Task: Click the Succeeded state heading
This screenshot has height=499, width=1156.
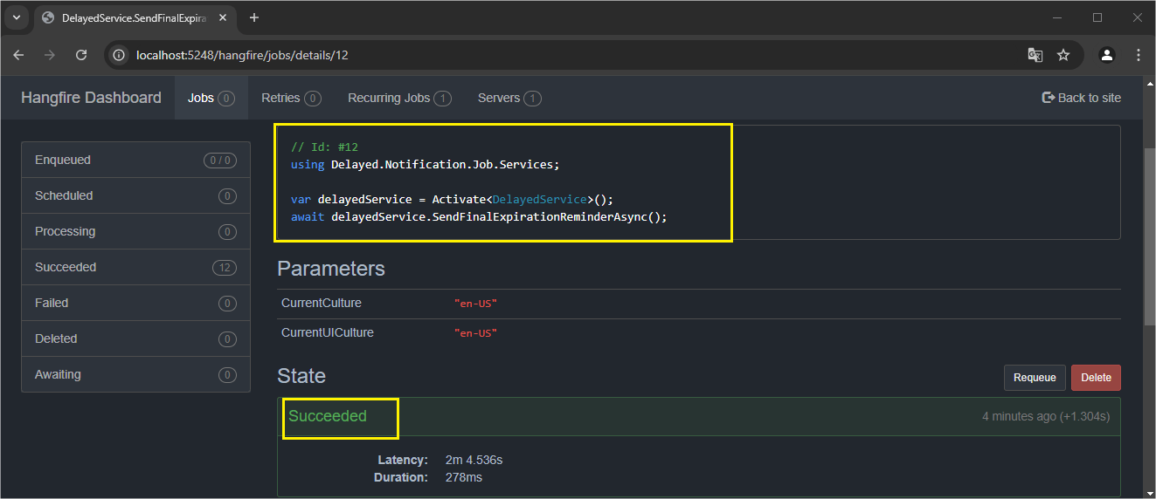Action: [328, 416]
